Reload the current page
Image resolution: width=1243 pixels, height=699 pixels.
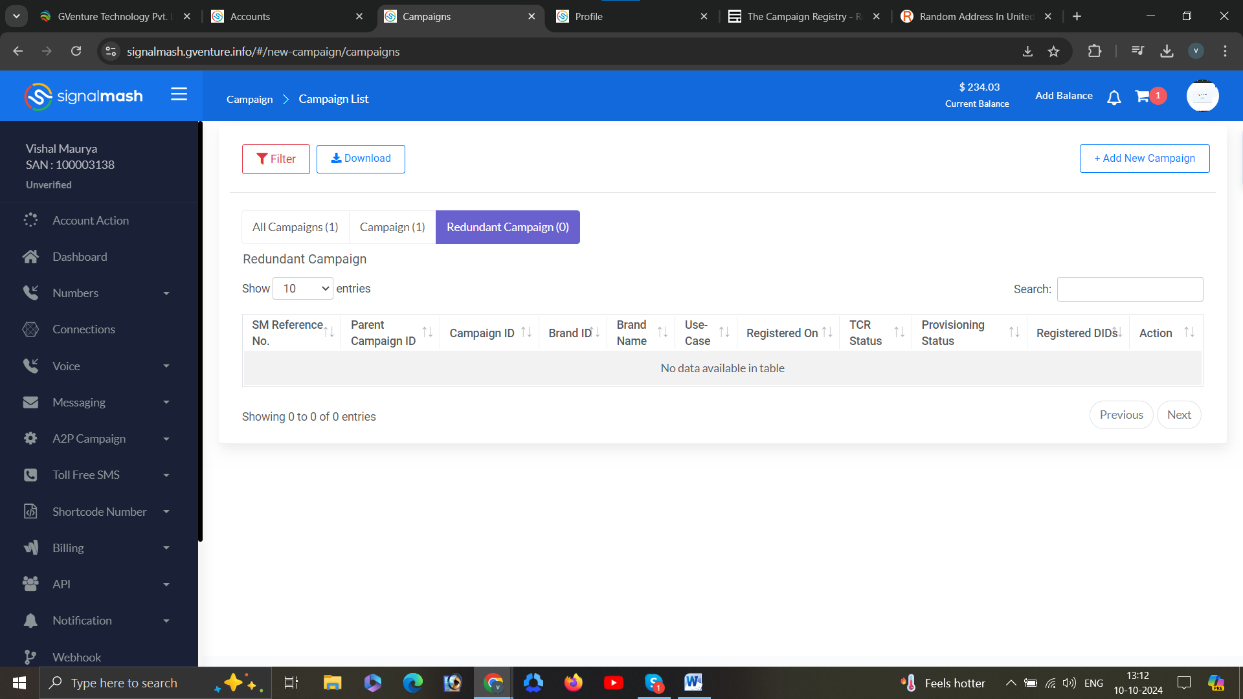pyautogui.click(x=76, y=51)
